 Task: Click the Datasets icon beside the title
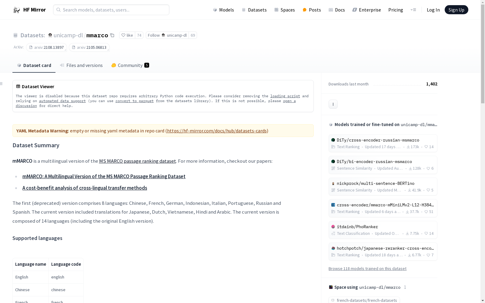pyautogui.click(x=15, y=35)
